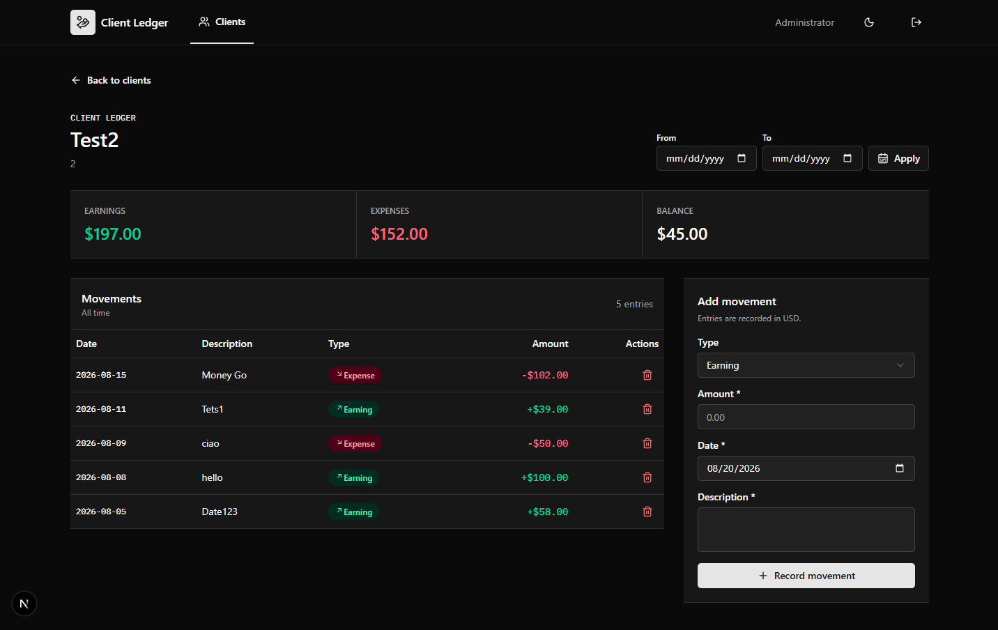Delete the Tets1 earning entry
998x630 pixels.
click(647, 409)
